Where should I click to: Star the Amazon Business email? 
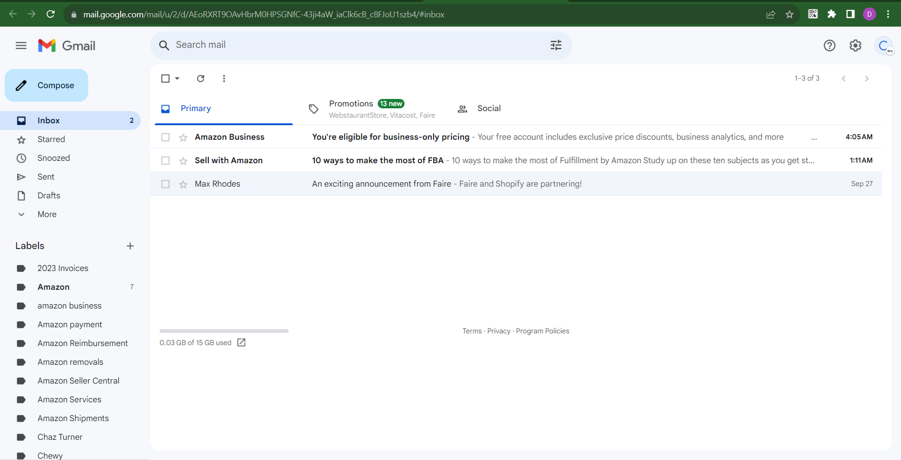pyautogui.click(x=183, y=137)
